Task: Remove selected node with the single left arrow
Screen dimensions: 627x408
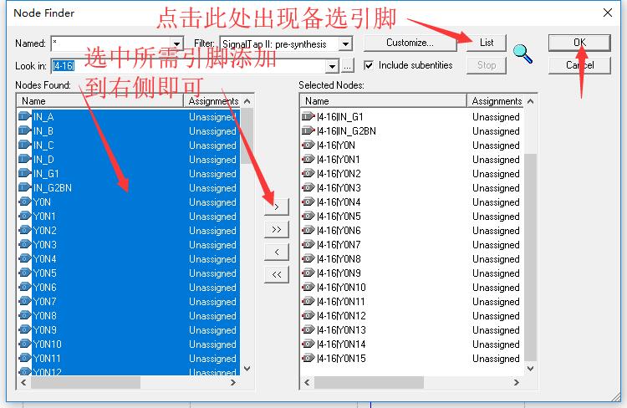Action: (x=277, y=252)
